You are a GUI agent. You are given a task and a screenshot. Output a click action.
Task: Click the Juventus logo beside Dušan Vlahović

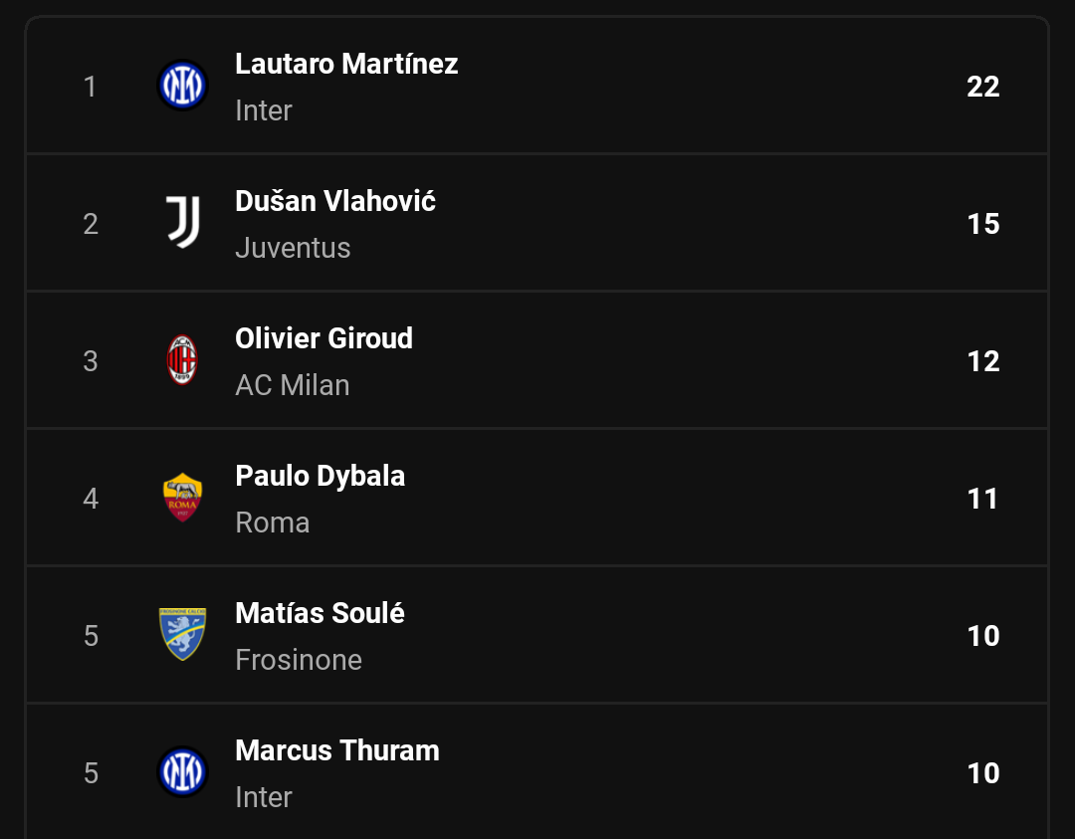(182, 223)
